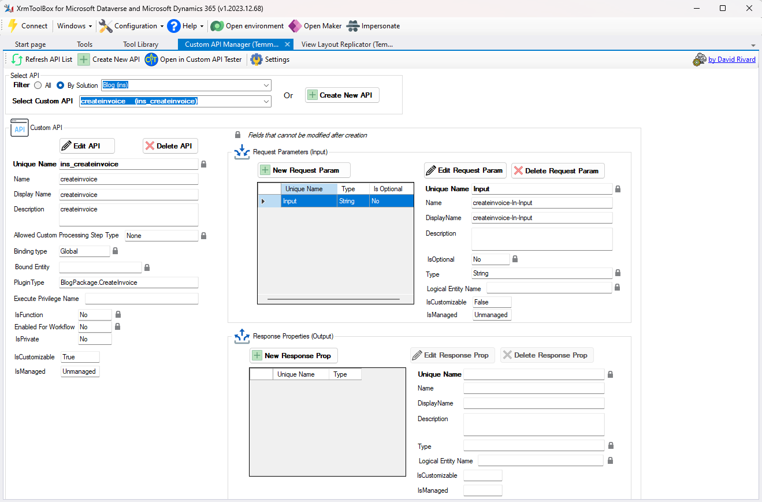Click the PluginType field BlogPackage.CreateInvoice
The image size is (762, 502).
tap(128, 282)
